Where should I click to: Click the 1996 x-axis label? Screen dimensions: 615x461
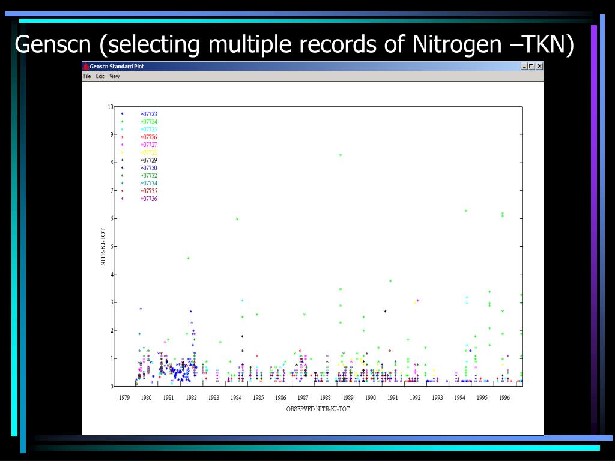(504, 397)
